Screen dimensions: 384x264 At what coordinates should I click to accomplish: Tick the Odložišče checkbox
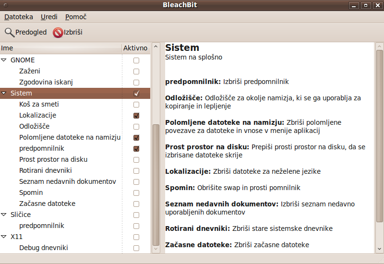136,127
